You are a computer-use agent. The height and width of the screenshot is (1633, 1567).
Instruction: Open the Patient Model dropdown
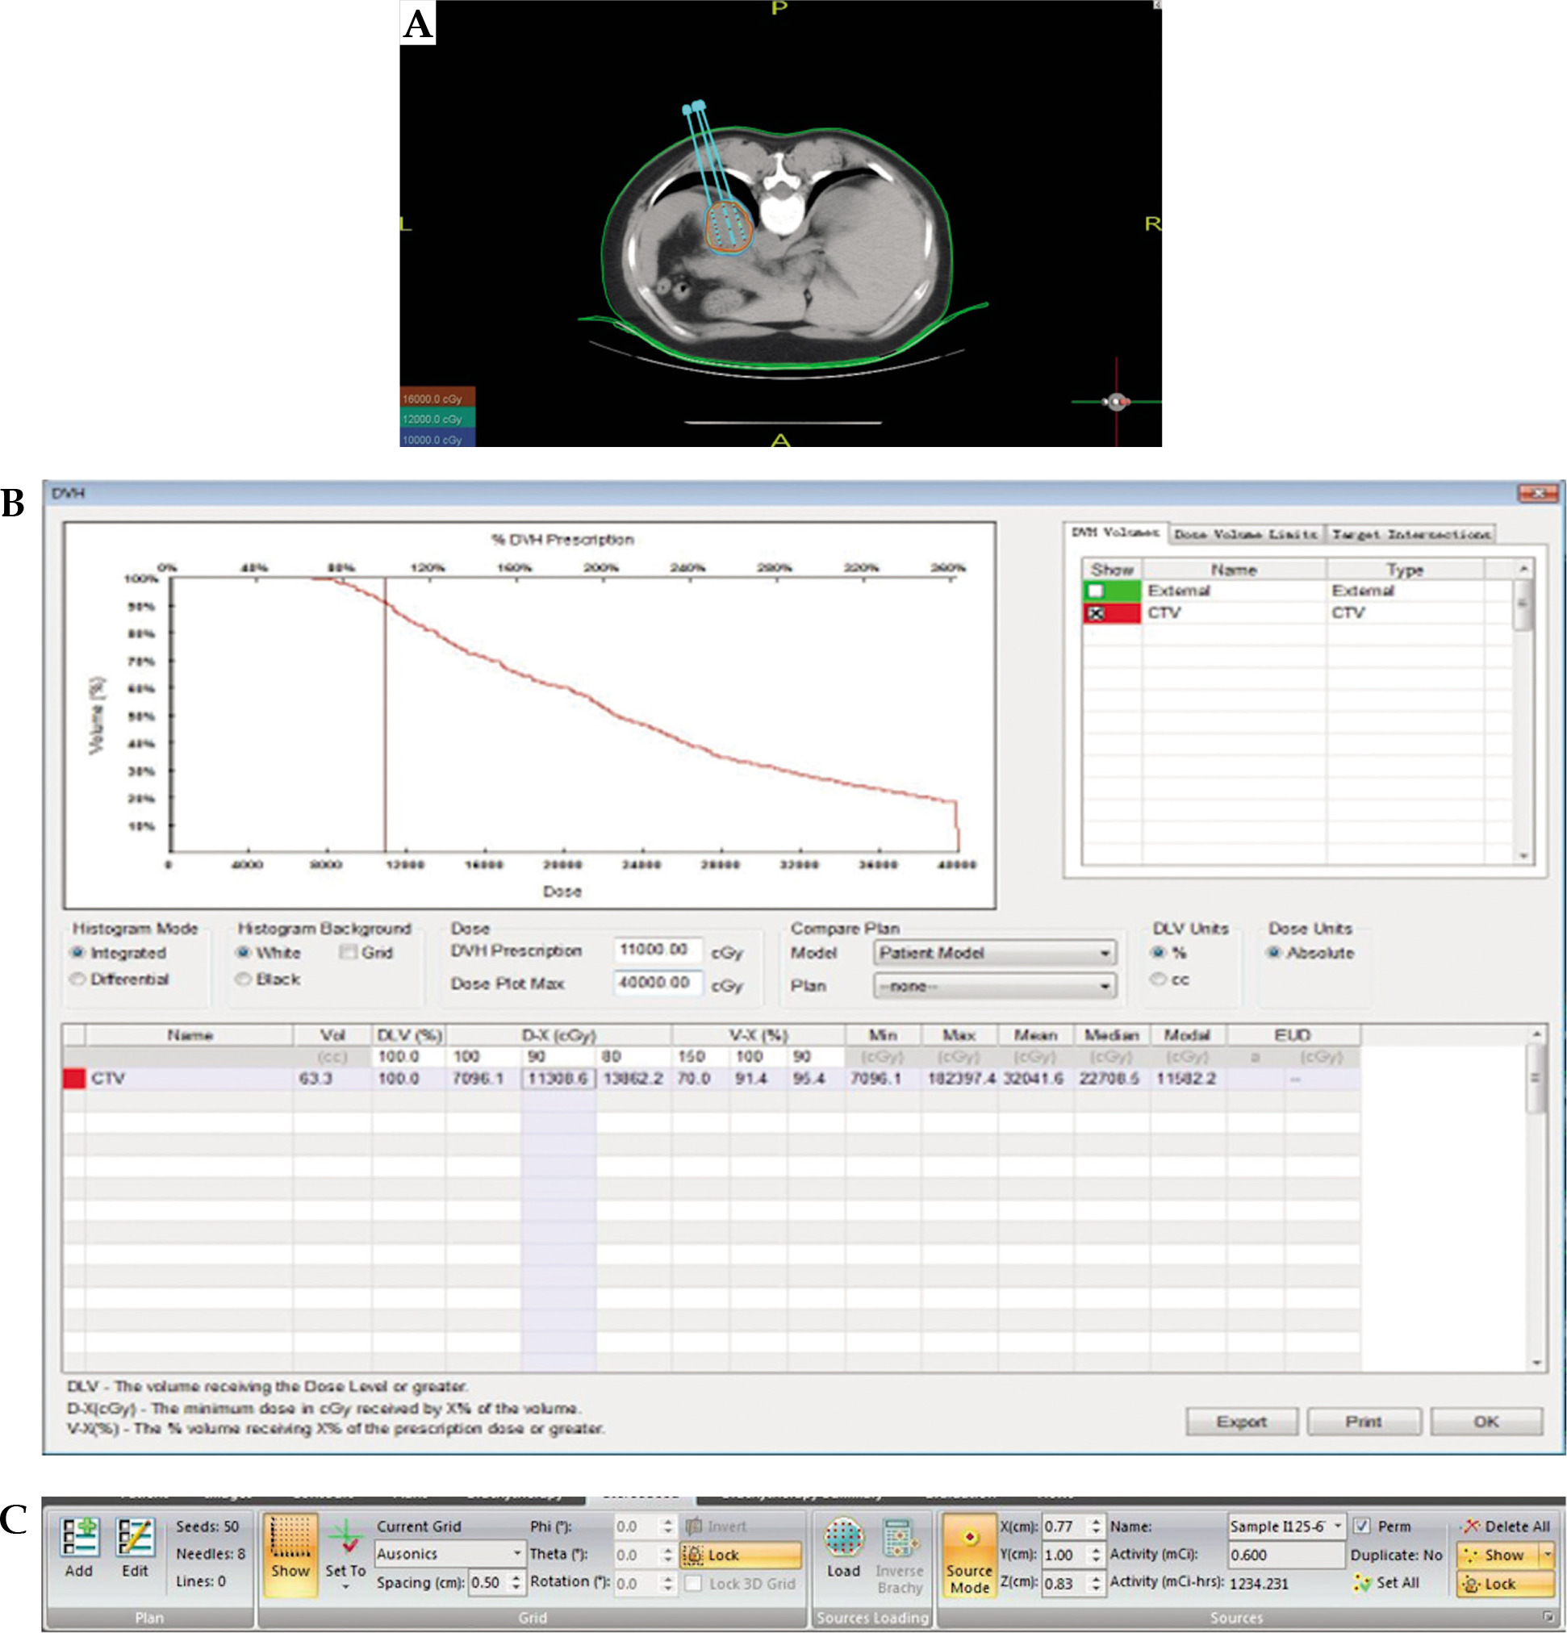click(1104, 952)
